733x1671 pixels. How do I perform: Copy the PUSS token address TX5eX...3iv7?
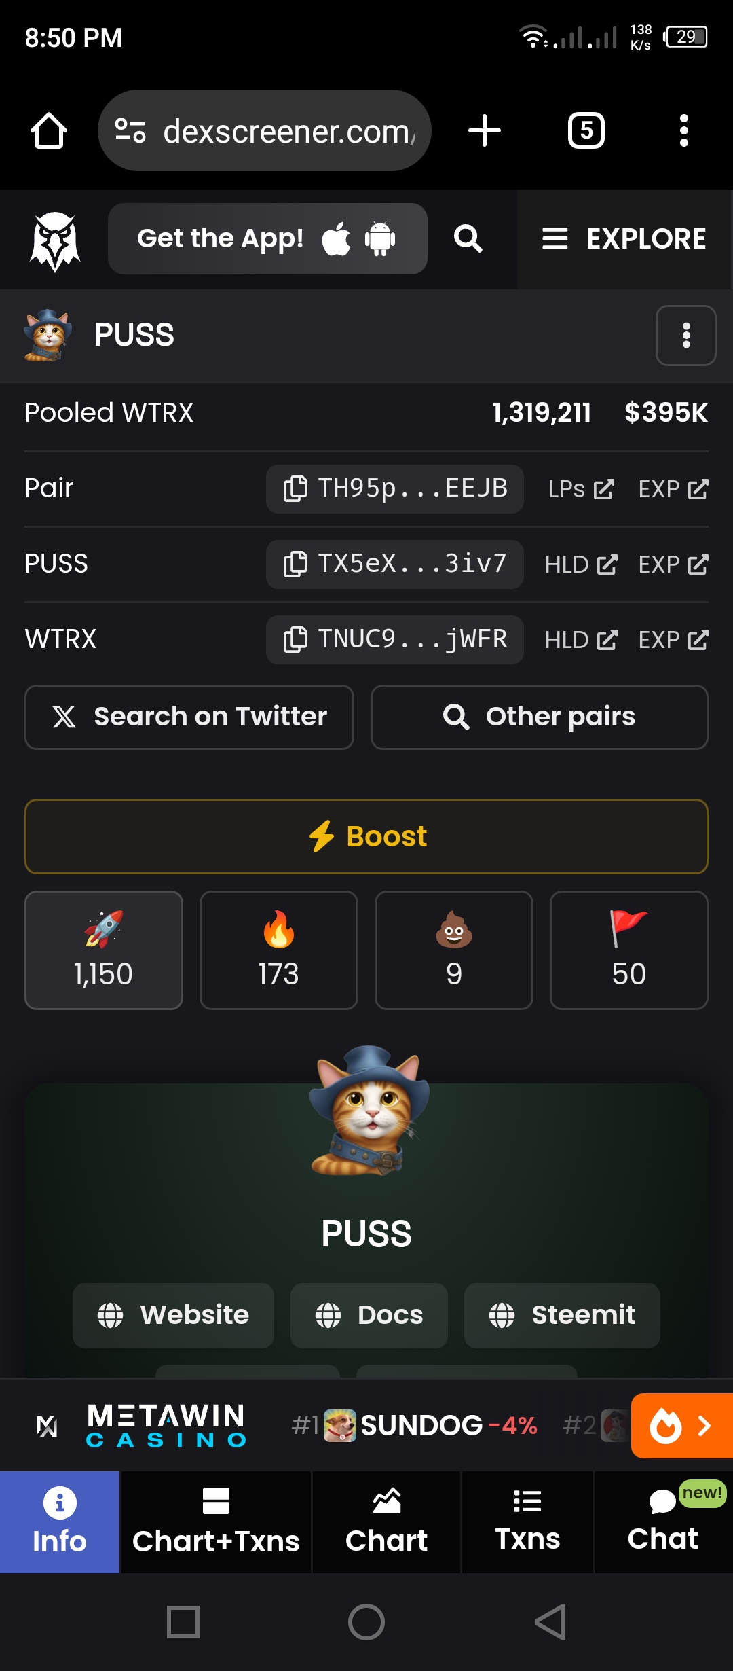394,564
